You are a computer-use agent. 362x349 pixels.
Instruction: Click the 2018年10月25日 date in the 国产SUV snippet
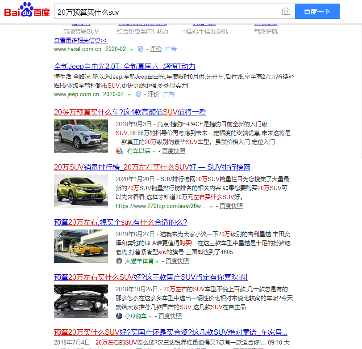pos(137,289)
